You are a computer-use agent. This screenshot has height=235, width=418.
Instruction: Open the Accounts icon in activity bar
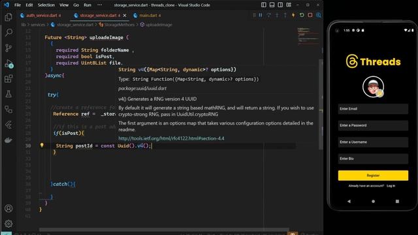(8, 208)
